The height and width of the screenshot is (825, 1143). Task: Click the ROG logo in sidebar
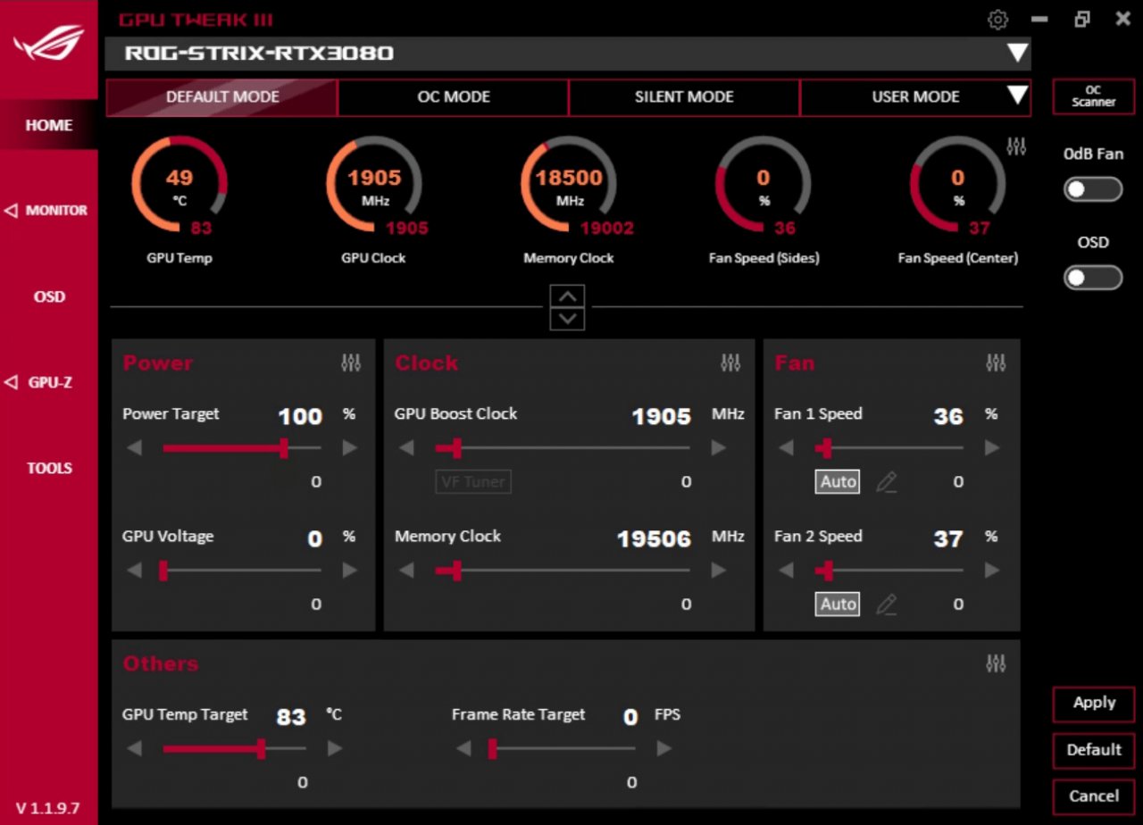(48, 42)
